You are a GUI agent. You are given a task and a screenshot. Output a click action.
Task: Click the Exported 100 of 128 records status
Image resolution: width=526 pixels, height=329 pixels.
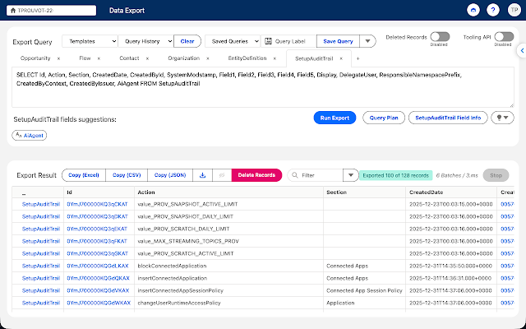(396, 175)
